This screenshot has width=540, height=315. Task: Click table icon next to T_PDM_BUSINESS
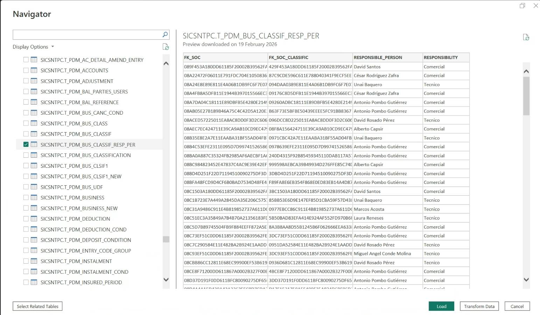[34, 198]
